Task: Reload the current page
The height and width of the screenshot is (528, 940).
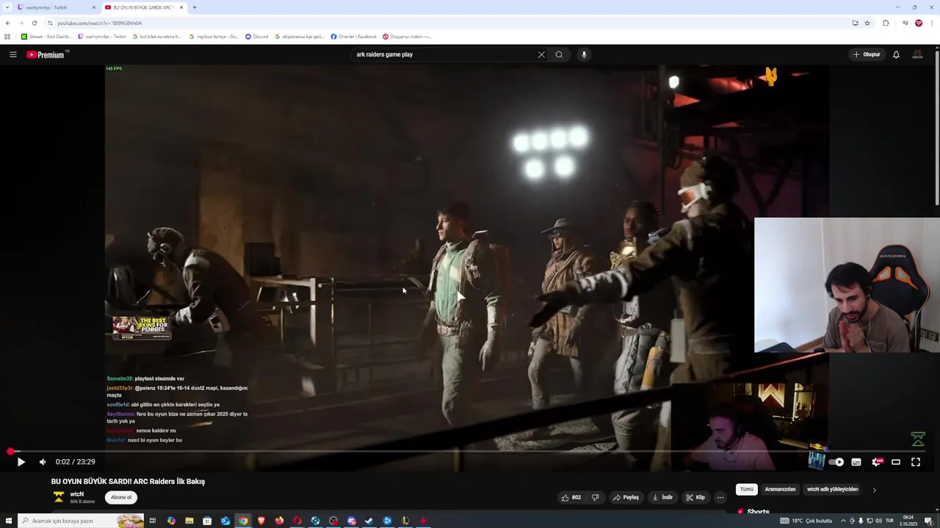Action: (x=34, y=23)
